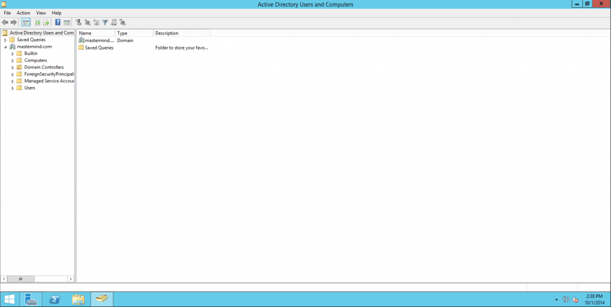This screenshot has height=307, width=611.
Task: Click the tree pane horizontal scrollbar right arrow
Action: point(71,278)
